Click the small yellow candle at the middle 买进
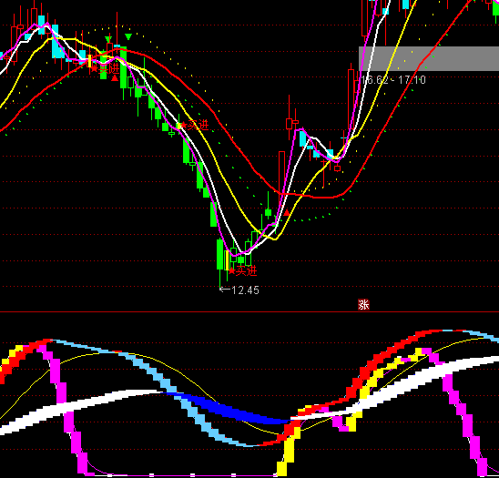This screenshot has height=478, width=499. [178, 126]
